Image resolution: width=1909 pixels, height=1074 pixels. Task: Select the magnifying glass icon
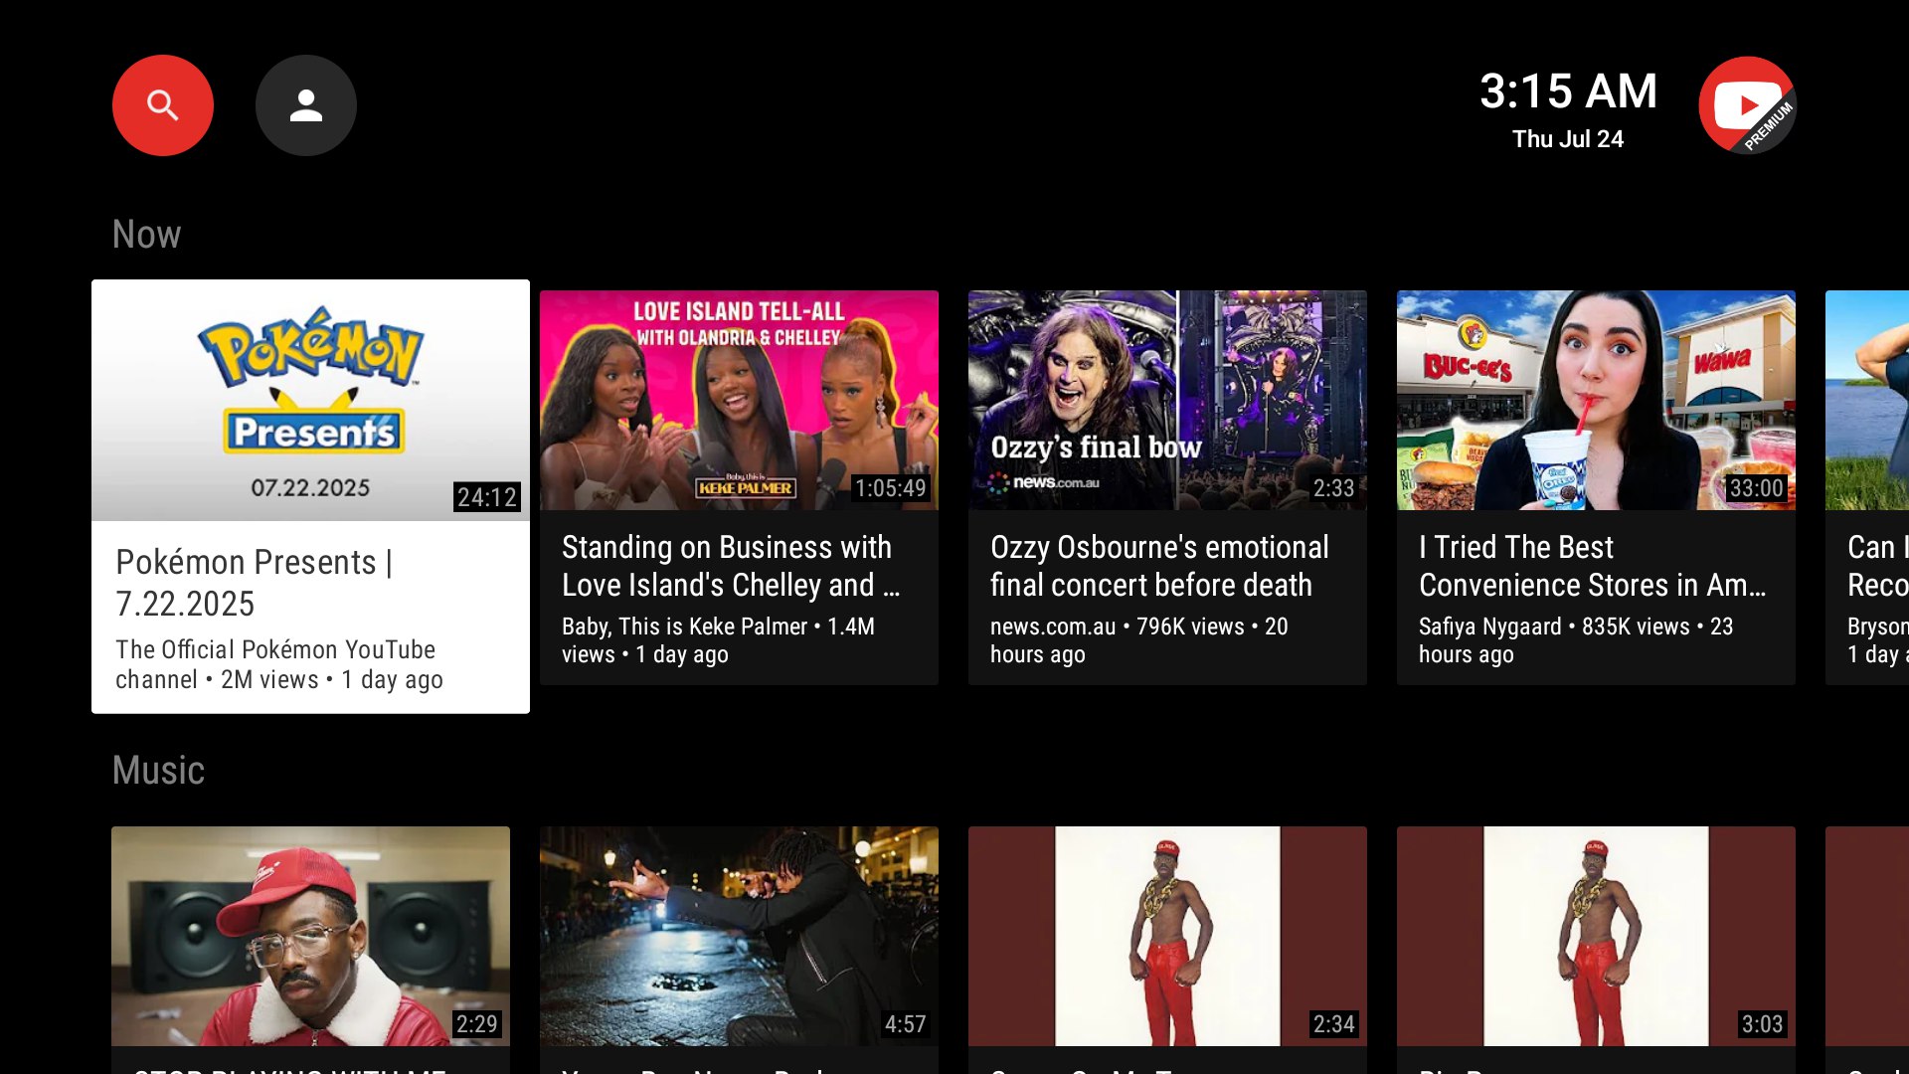162,104
